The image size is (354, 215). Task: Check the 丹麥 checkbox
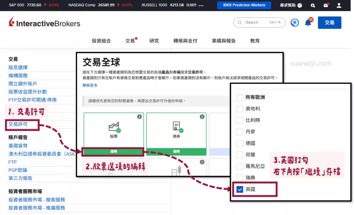tap(240, 132)
